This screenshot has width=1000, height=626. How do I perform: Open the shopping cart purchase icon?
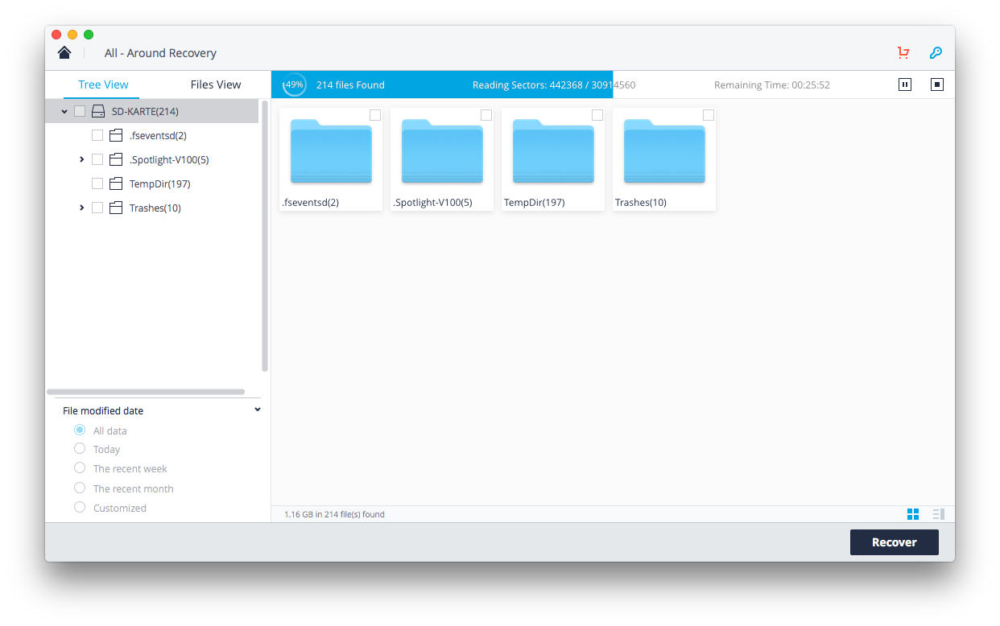tap(903, 52)
